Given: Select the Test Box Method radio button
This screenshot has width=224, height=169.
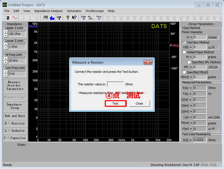Looking at the screenshot, I should [184, 42].
